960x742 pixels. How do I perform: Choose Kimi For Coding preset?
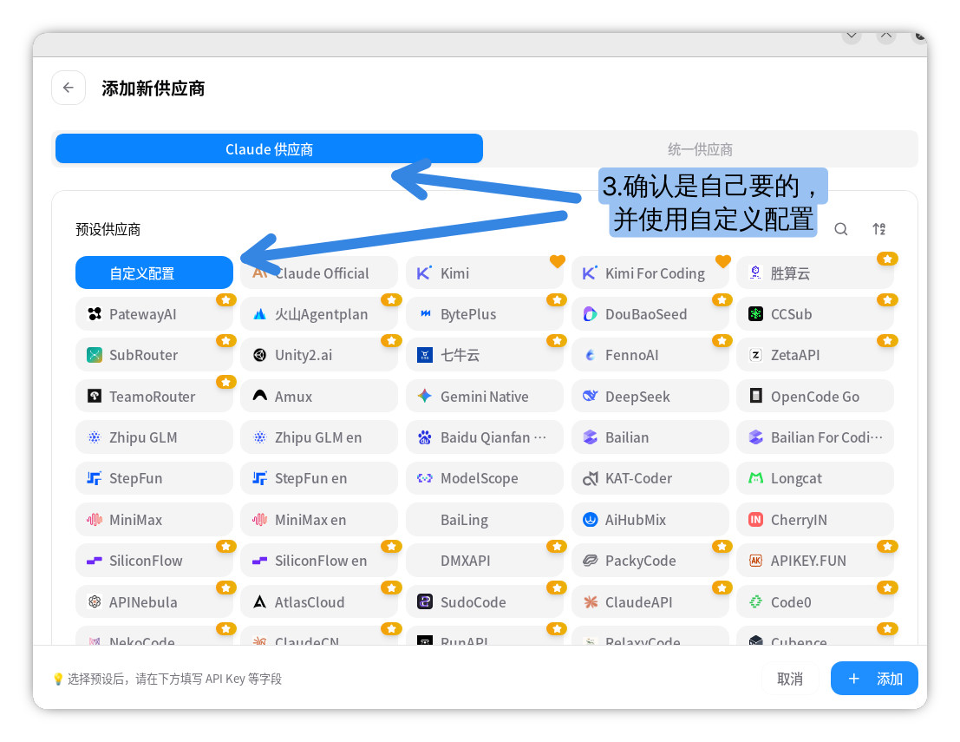pyautogui.click(x=650, y=273)
